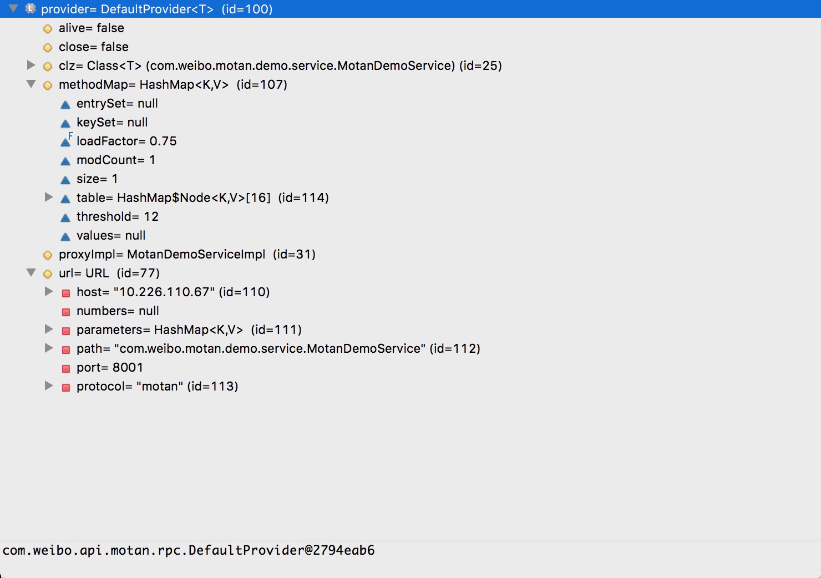Collapse the methodMap HashMap node
Viewport: 821px width, 578px height.
pyautogui.click(x=31, y=84)
